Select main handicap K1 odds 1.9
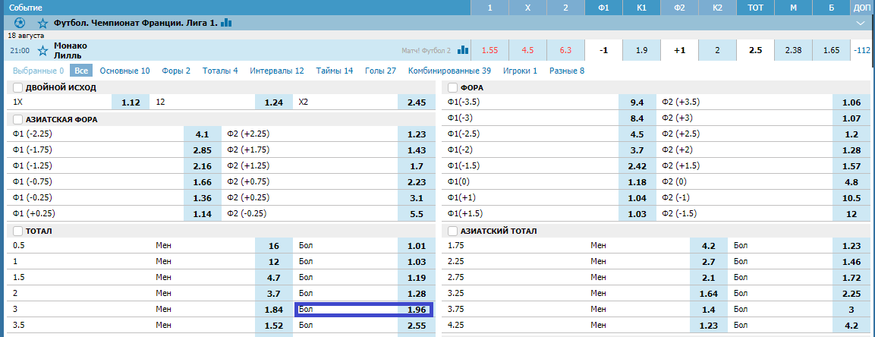Screen dimensions: 875x337 tap(642, 50)
